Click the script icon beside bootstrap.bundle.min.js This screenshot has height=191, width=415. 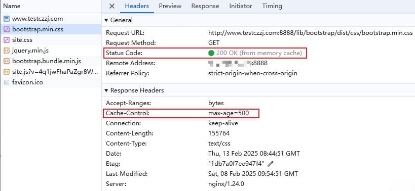tap(7, 61)
